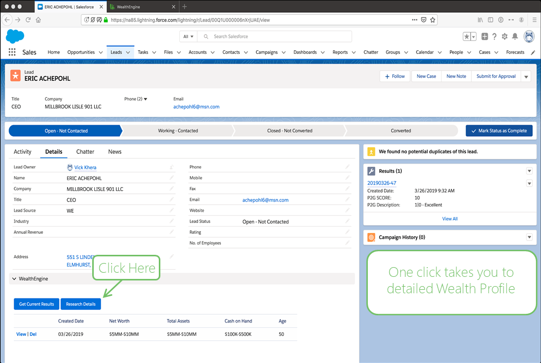This screenshot has width=541, height=363.
Task: Select the Converted stage
Action: (401, 131)
